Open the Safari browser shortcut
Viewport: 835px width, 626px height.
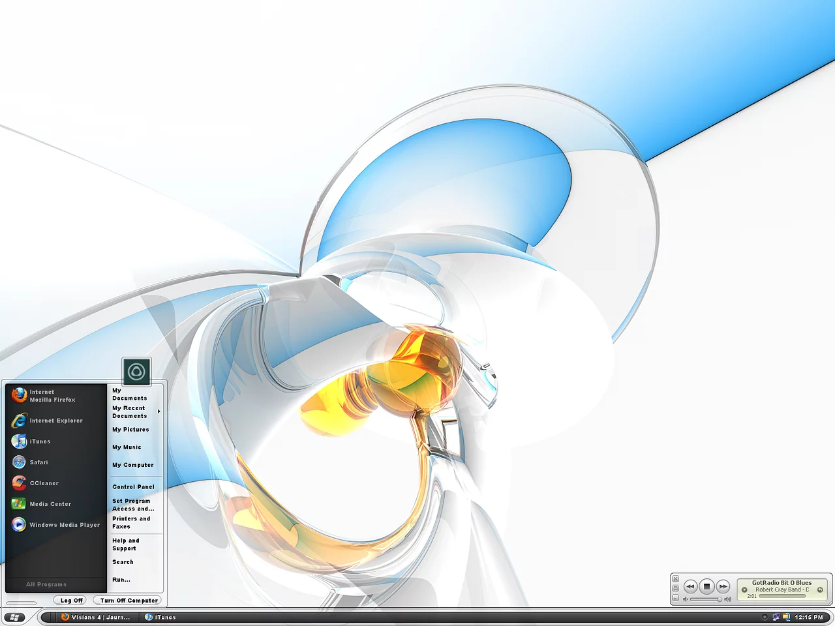pos(38,462)
